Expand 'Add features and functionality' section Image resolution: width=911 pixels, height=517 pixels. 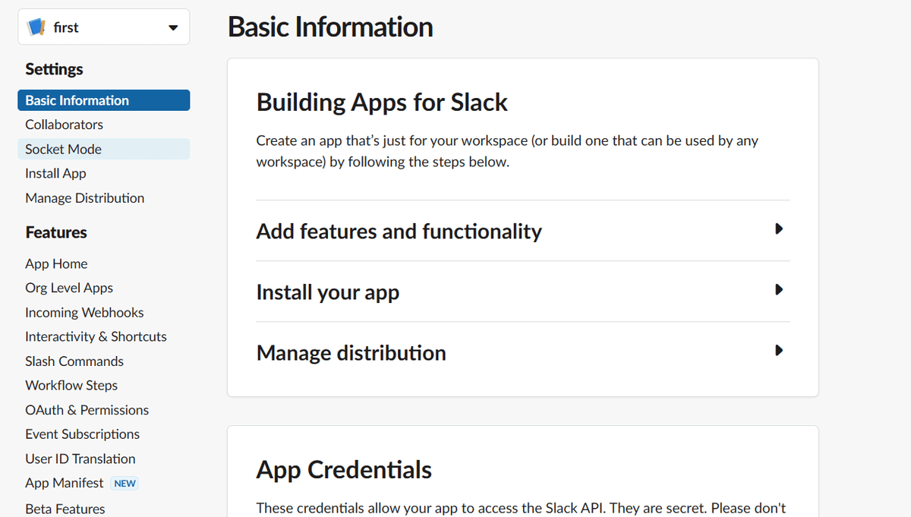tap(523, 231)
